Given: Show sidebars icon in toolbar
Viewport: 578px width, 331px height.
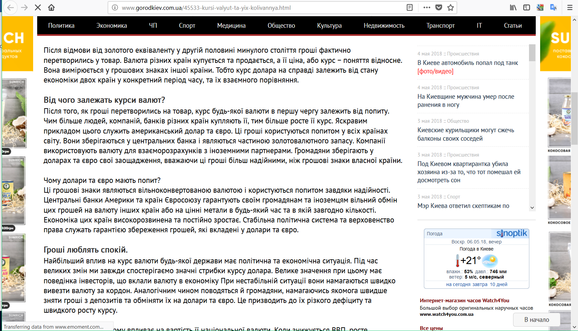Looking at the screenshot, I should point(527,7).
